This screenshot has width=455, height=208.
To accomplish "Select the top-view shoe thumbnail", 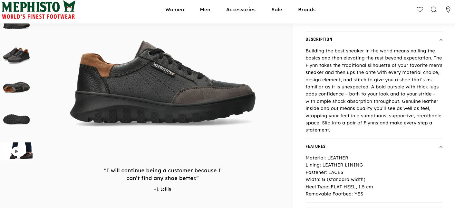I will 16,87.
